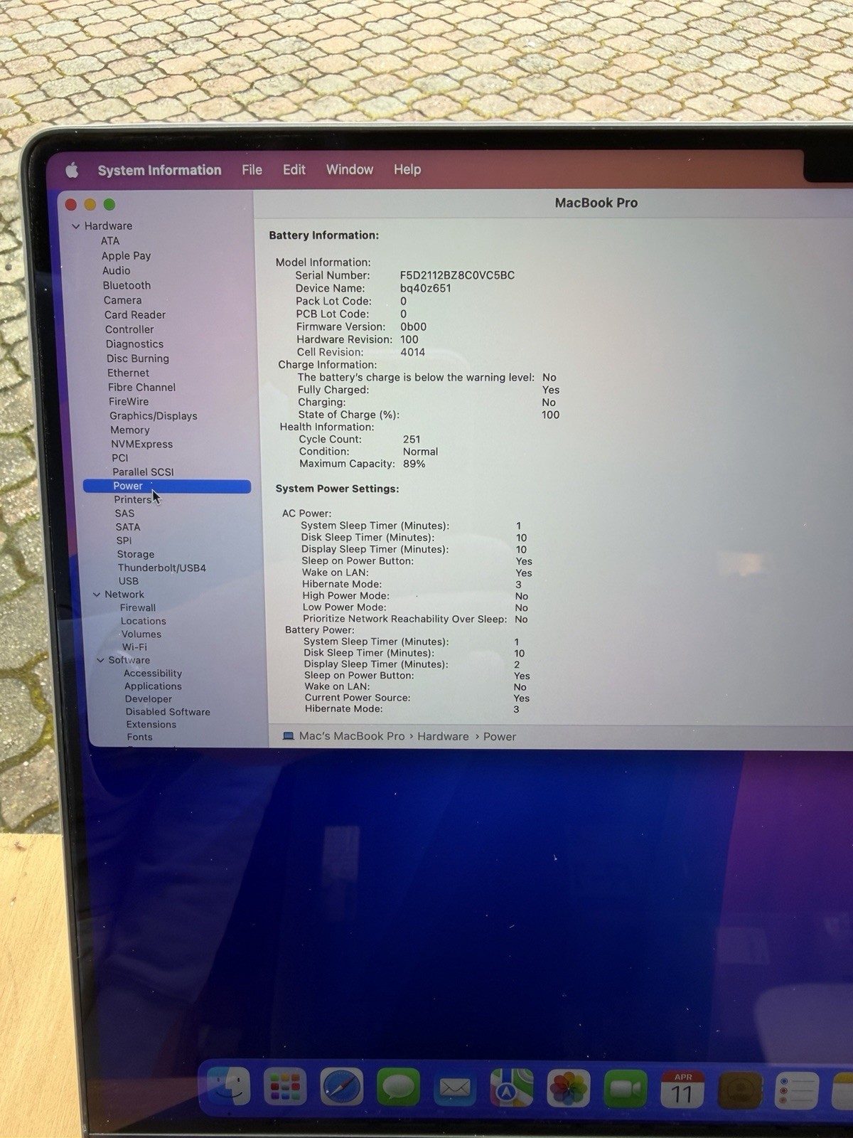Open the System Information menu
Image resolution: width=853 pixels, height=1138 pixels.
(x=159, y=170)
